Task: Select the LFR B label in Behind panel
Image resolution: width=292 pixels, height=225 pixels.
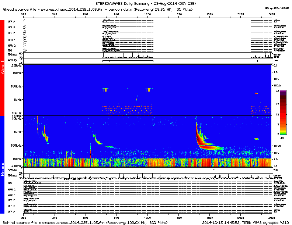Action: point(11,206)
